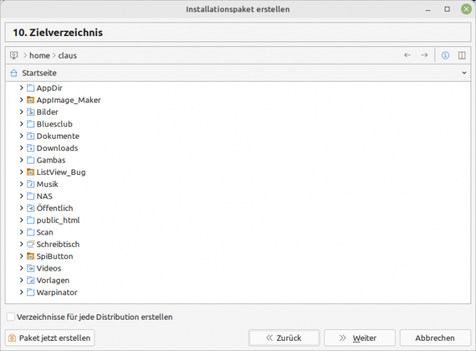Expand the Dokumente folder tree node
Image resolution: width=476 pixels, height=351 pixels.
tap(22, 136)
